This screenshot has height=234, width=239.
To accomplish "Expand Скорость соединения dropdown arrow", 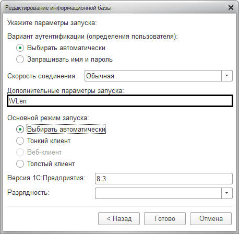I will 226,76.
